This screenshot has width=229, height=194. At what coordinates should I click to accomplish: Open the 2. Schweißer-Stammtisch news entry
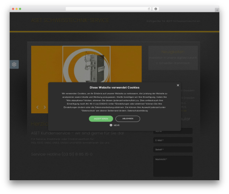173,63
